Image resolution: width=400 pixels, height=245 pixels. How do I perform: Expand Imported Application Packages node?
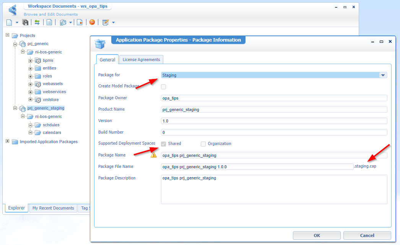point(8,142)
